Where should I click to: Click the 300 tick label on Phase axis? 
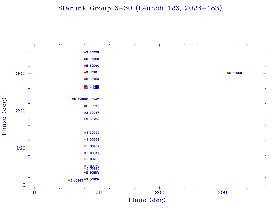pyautogui.click(x=21, y=74)
